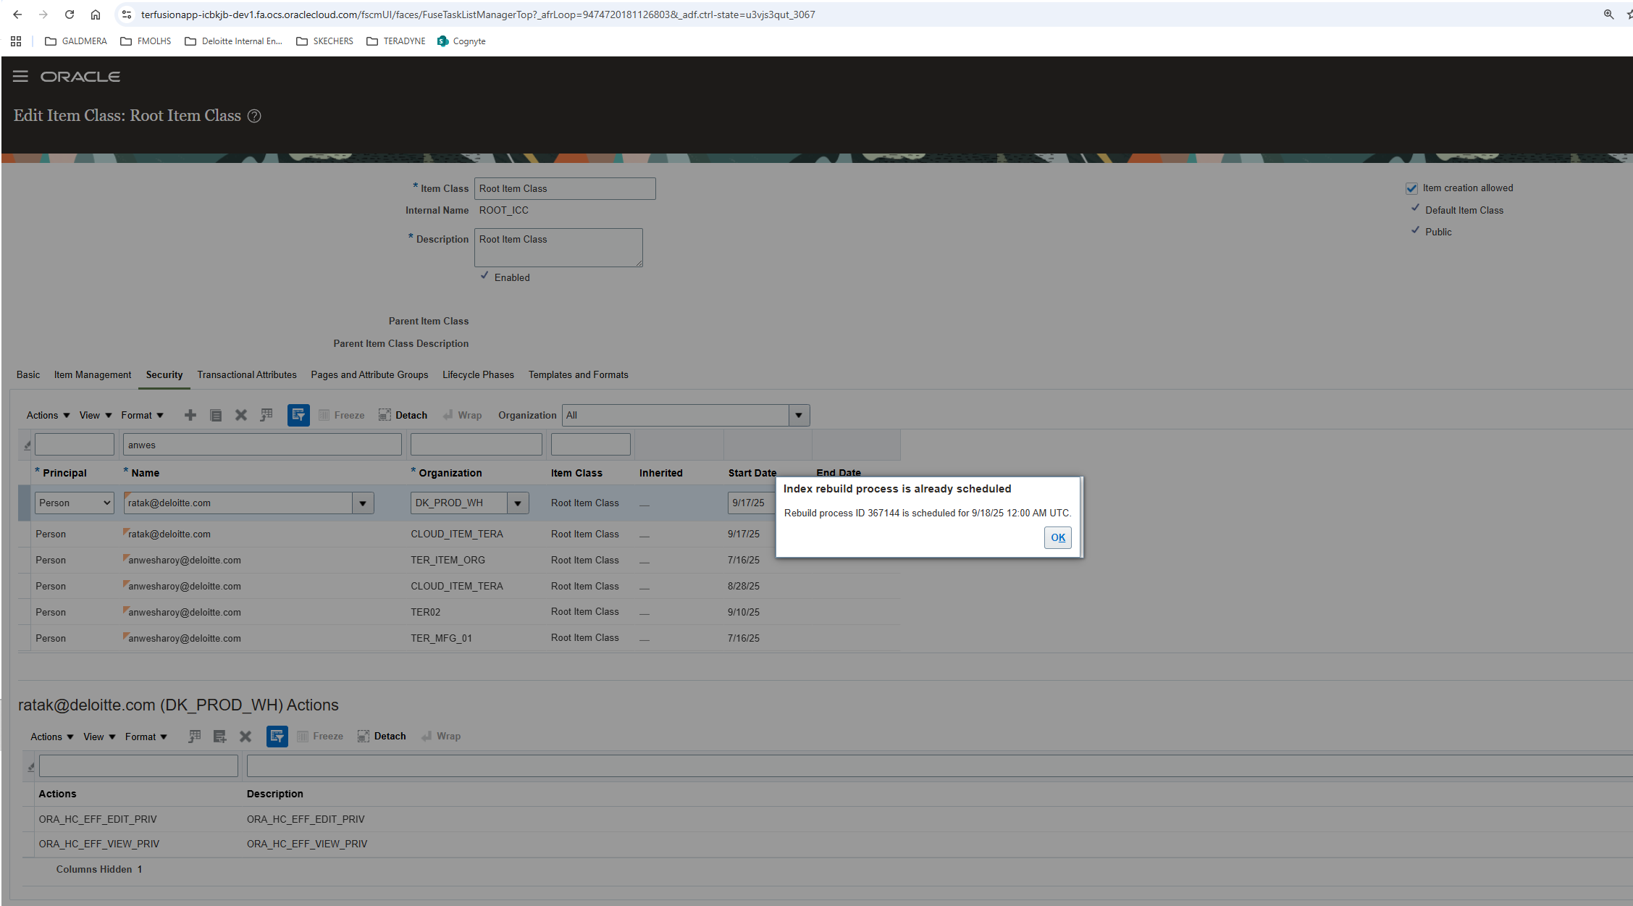Image resolution: width=1633 pixels, height=906 pixels.
Task: Export security grants table to Excel
Action: click(x=266, y=415)
